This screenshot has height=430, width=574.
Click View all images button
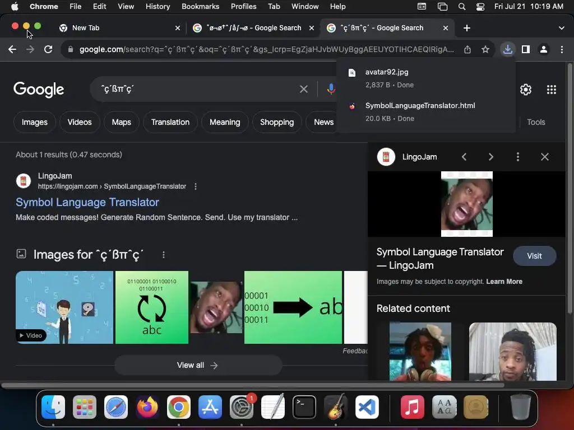pyautogui.click(x=198, y=365)
